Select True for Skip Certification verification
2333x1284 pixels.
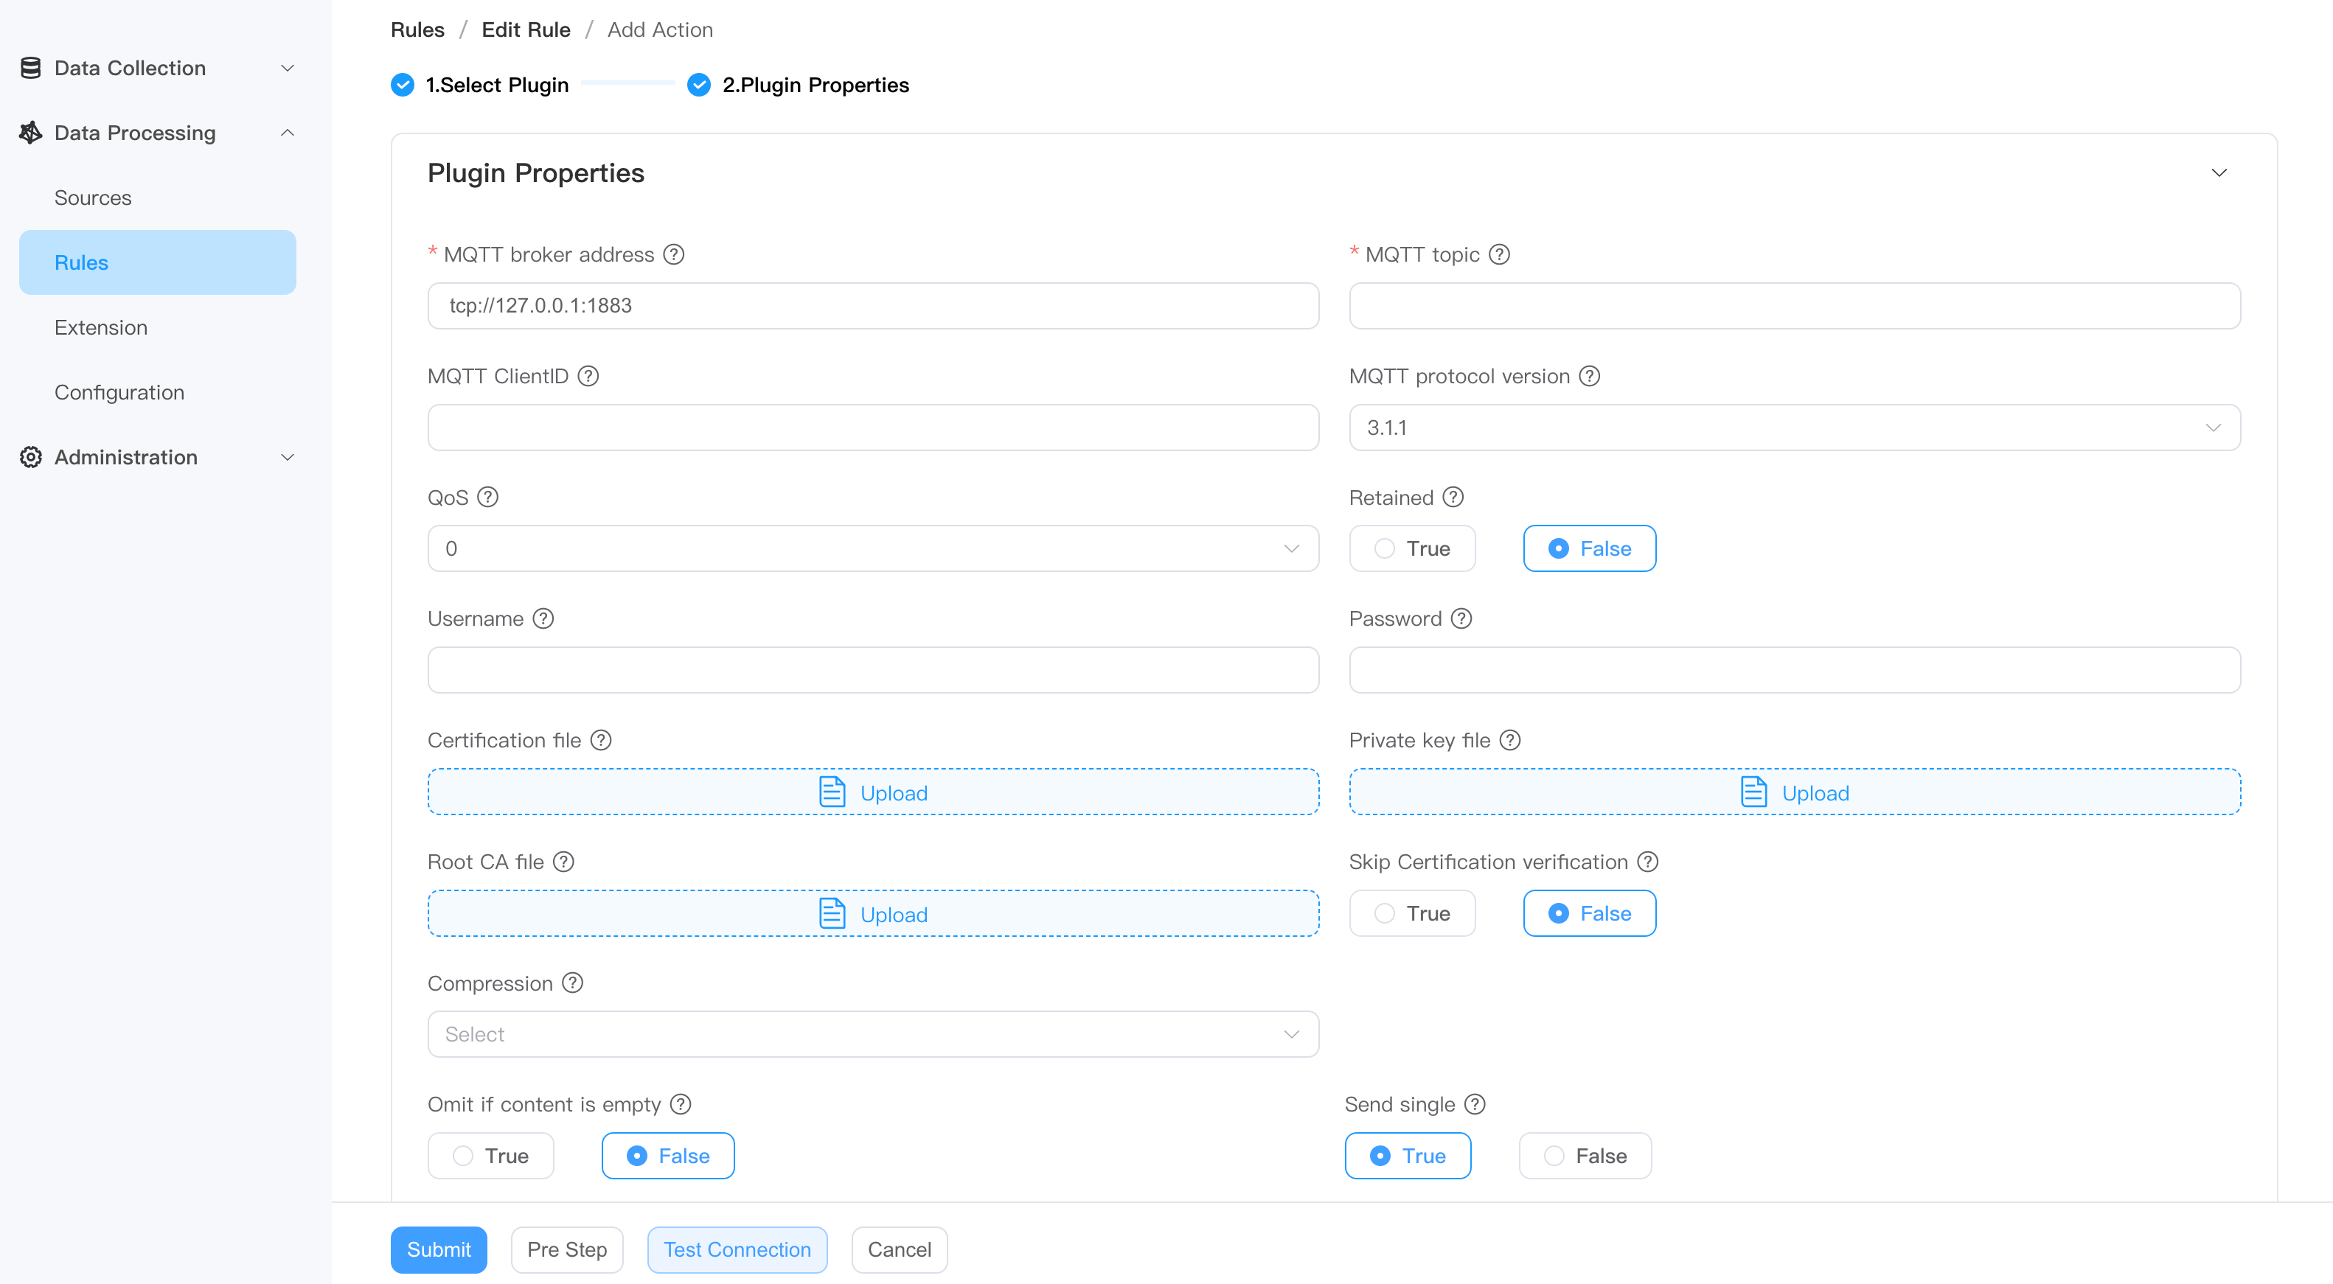click(1411, 914)
